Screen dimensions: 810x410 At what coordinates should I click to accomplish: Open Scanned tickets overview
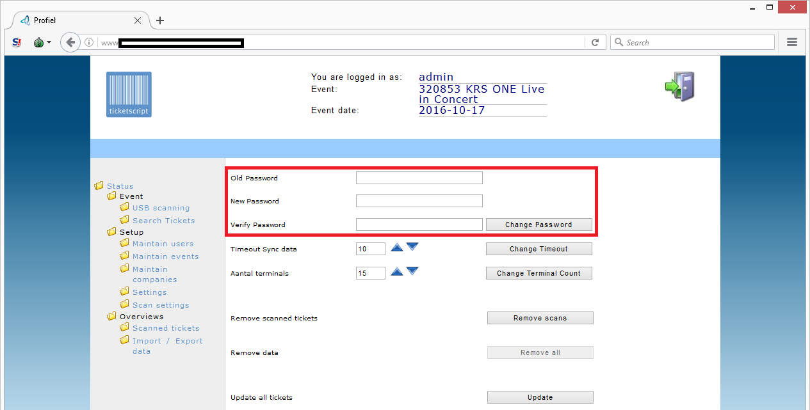click(x=166, y=328)
